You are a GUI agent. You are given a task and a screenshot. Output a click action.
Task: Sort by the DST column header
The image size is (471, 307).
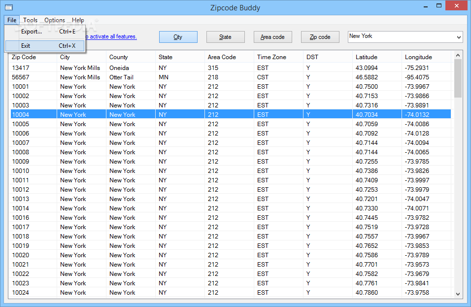point(328,57)
